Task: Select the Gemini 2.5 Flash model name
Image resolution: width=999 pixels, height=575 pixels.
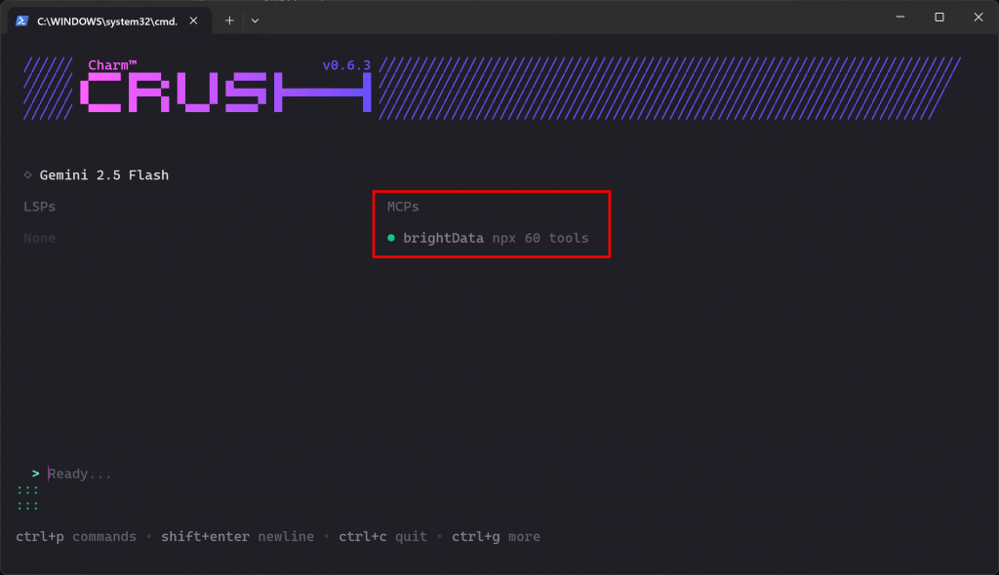Action: click(103, 175)
